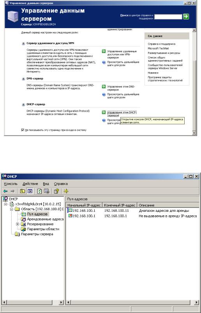Open the Справка menu in DHCP window
Screen dimensions: 201x313
coord(61,184)
